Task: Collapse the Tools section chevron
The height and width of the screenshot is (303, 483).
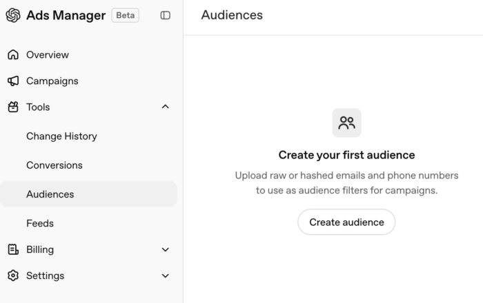Action: click(166, 107)
